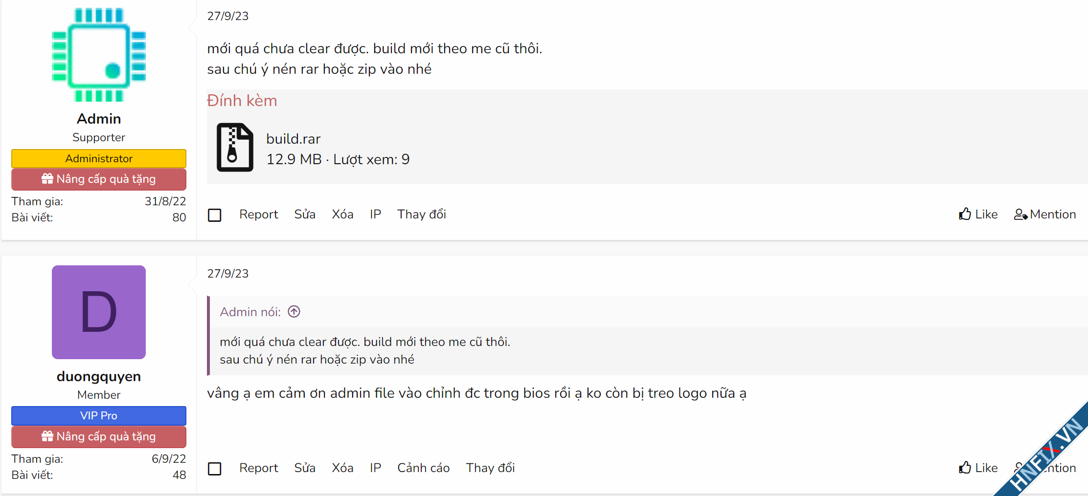The image size is (1088, 496).
Task: Click the build.rar archive file icon
Action: tap(235, 147)
